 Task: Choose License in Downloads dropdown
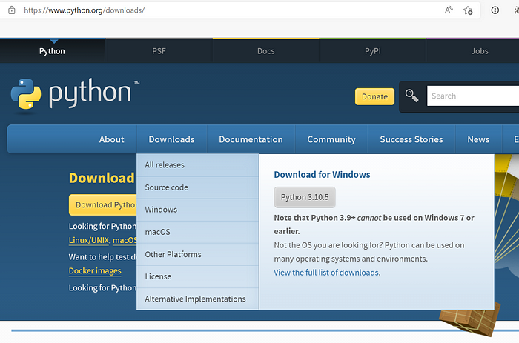(x=198, y=276)
